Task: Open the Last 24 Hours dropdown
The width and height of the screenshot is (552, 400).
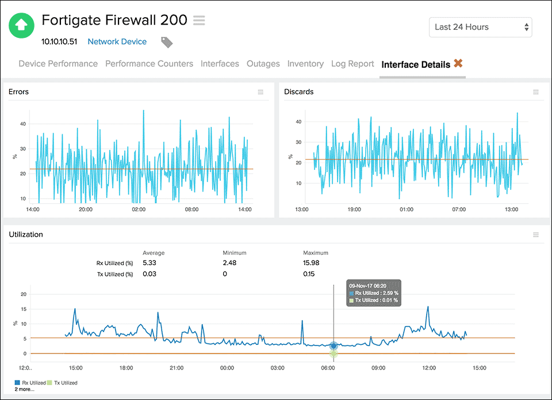Action: coord(481,27)
